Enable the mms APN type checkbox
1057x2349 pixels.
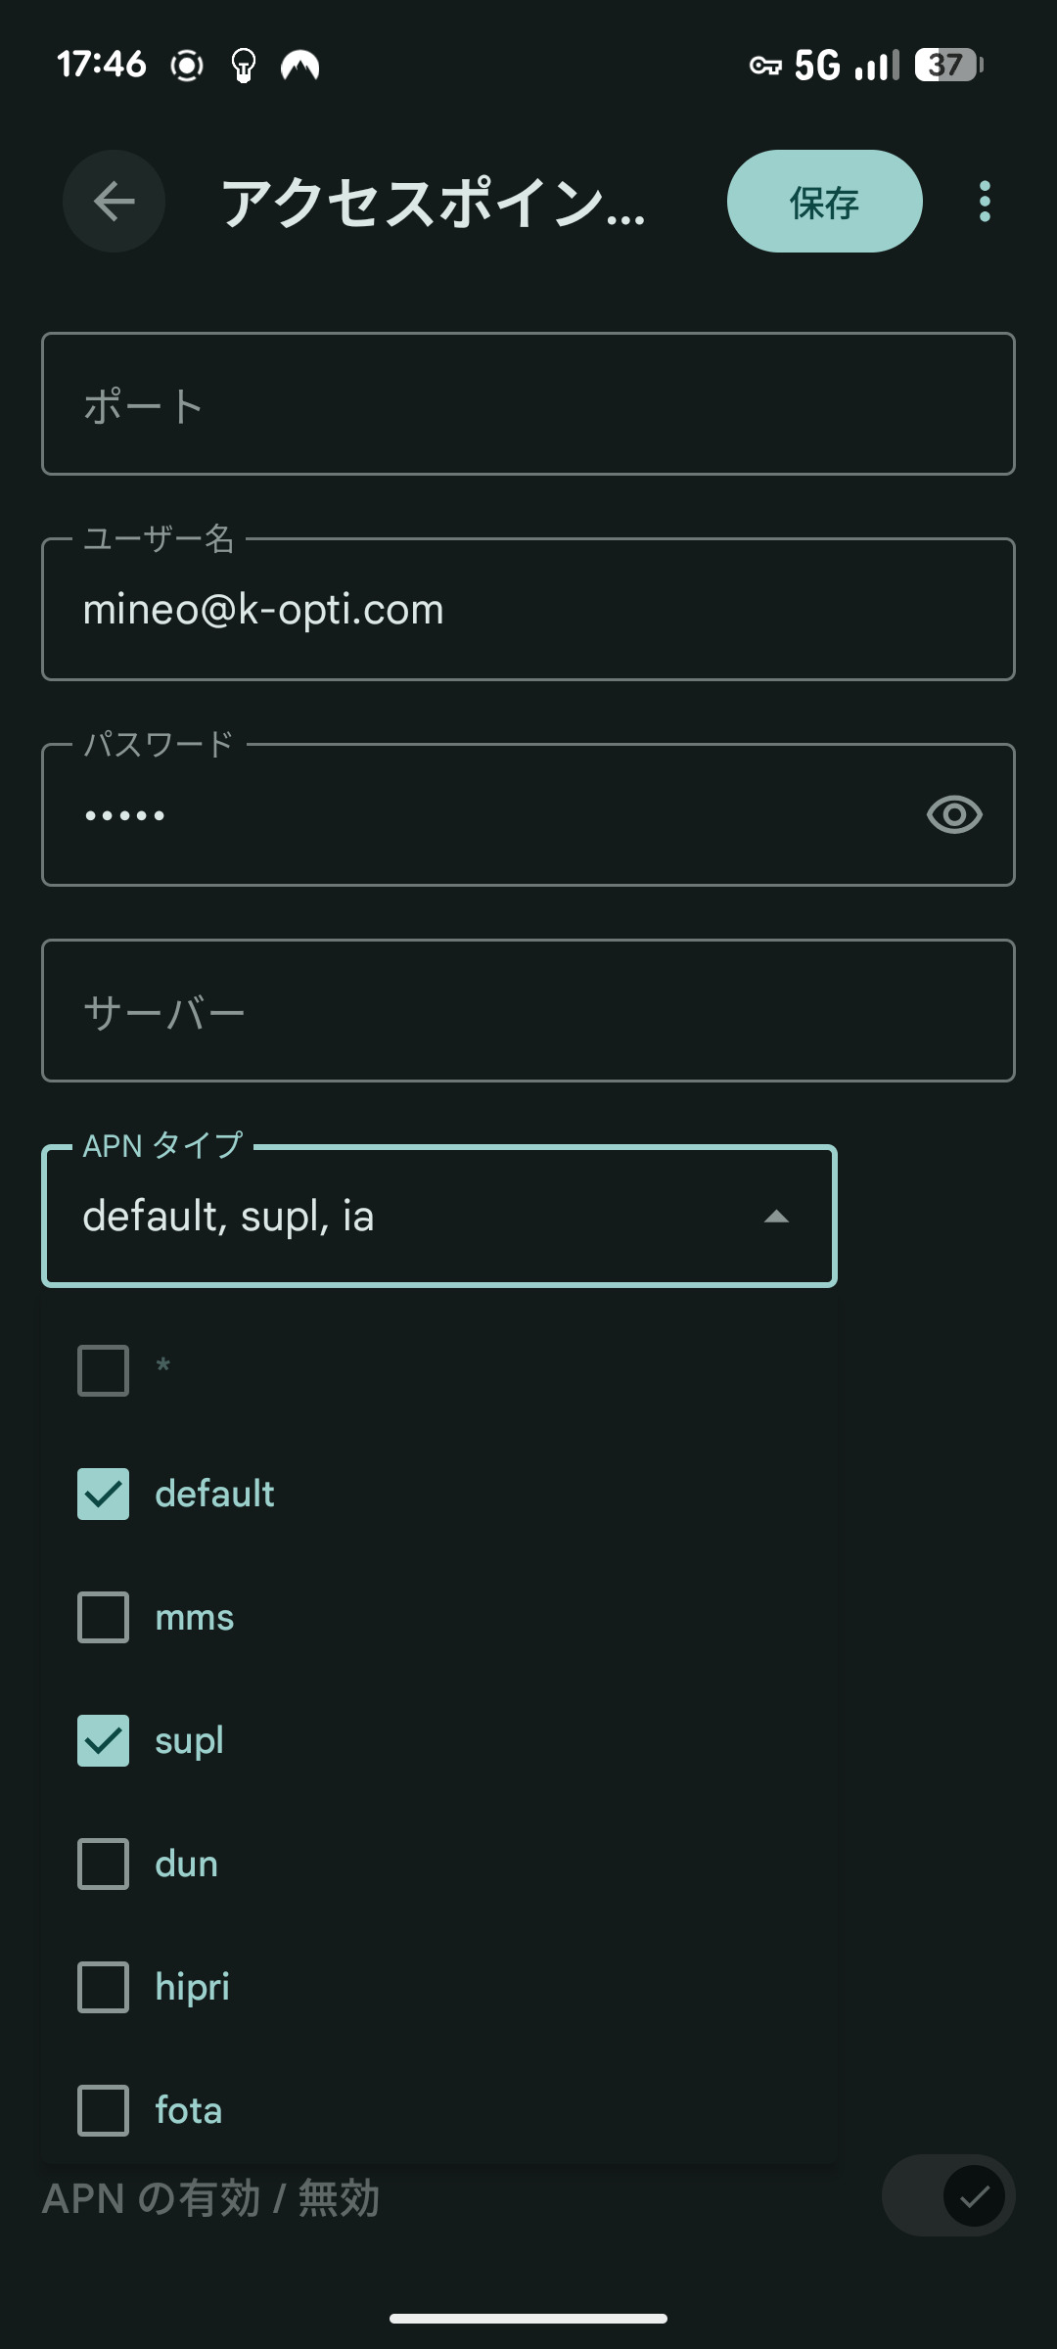click(x=104, y=1617)
